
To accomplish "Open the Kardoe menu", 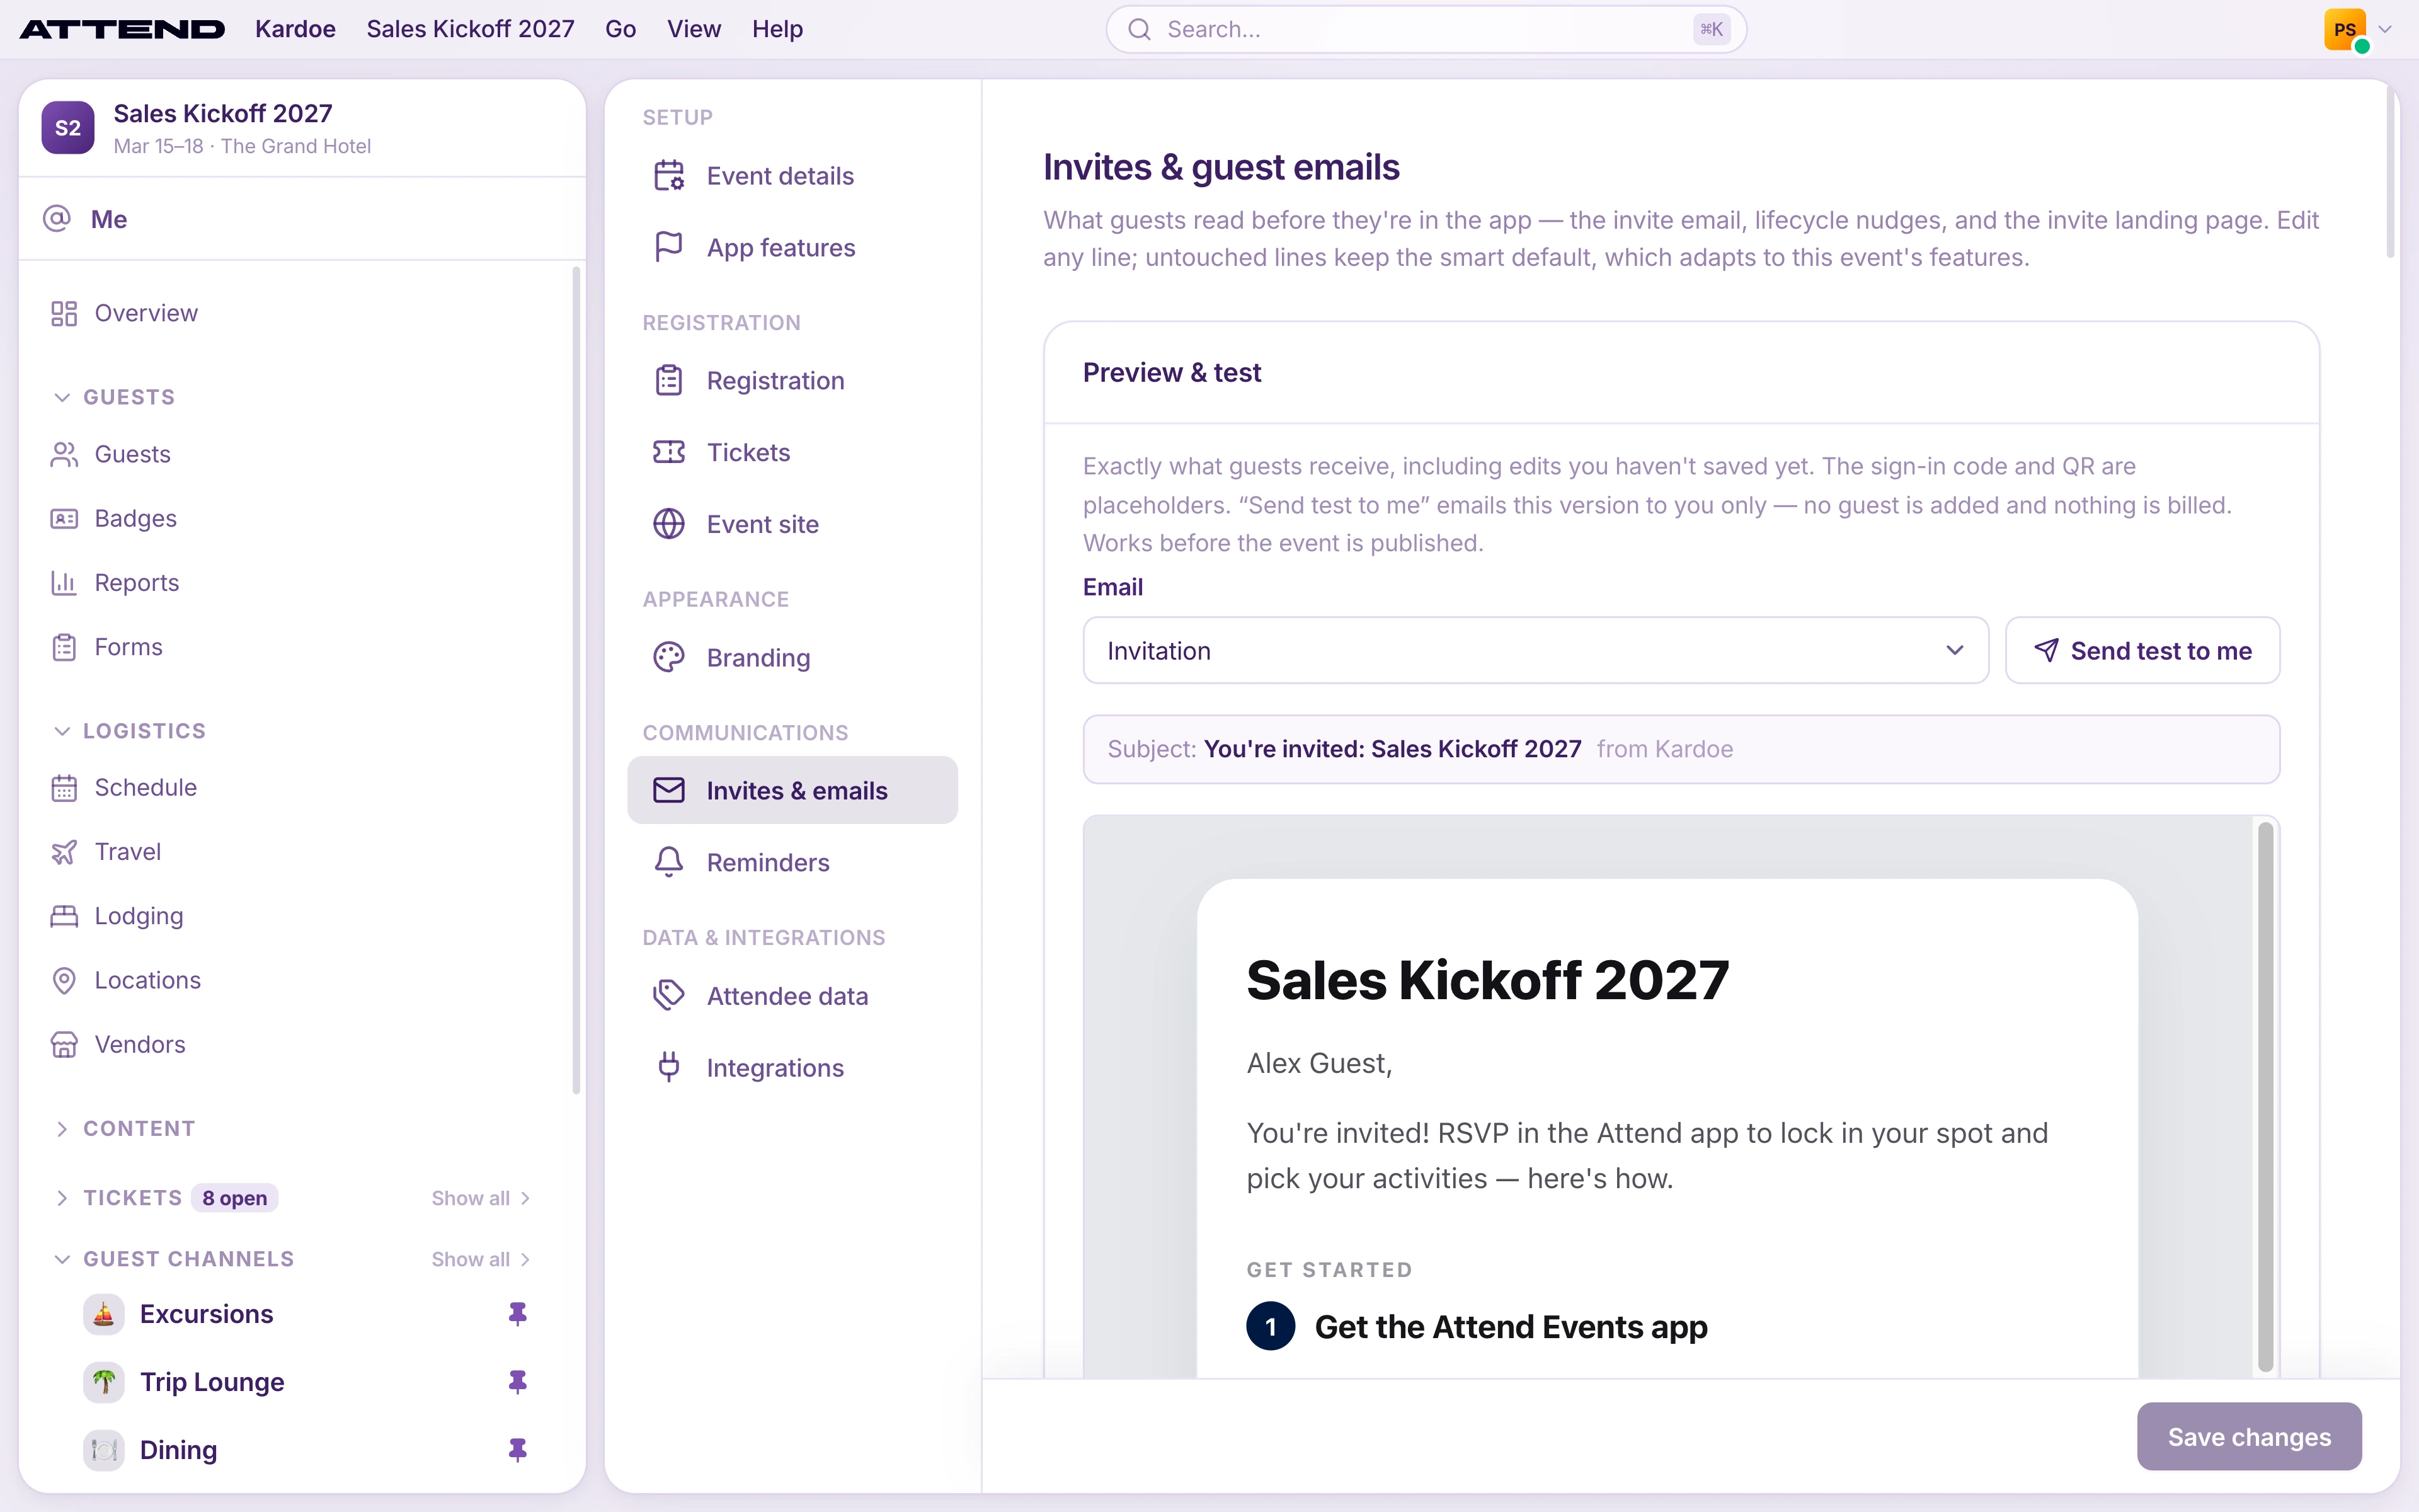I will point(295,29).
